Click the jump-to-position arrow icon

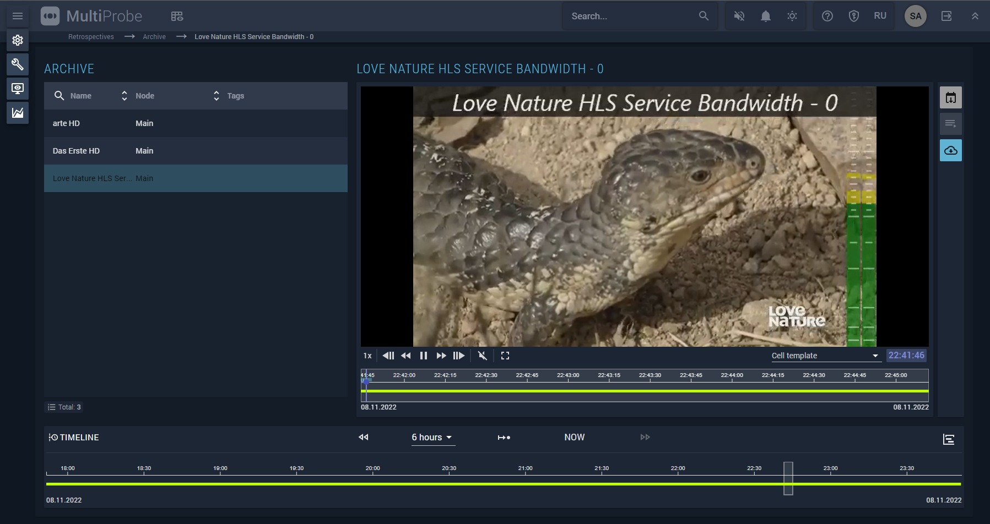[504, 438]
